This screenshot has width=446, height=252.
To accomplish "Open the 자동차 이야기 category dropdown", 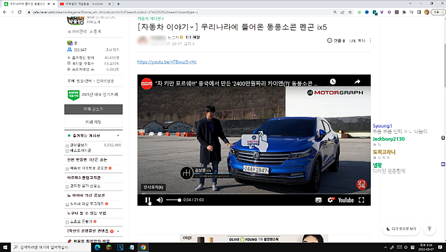I will click(x=168, y=27).
